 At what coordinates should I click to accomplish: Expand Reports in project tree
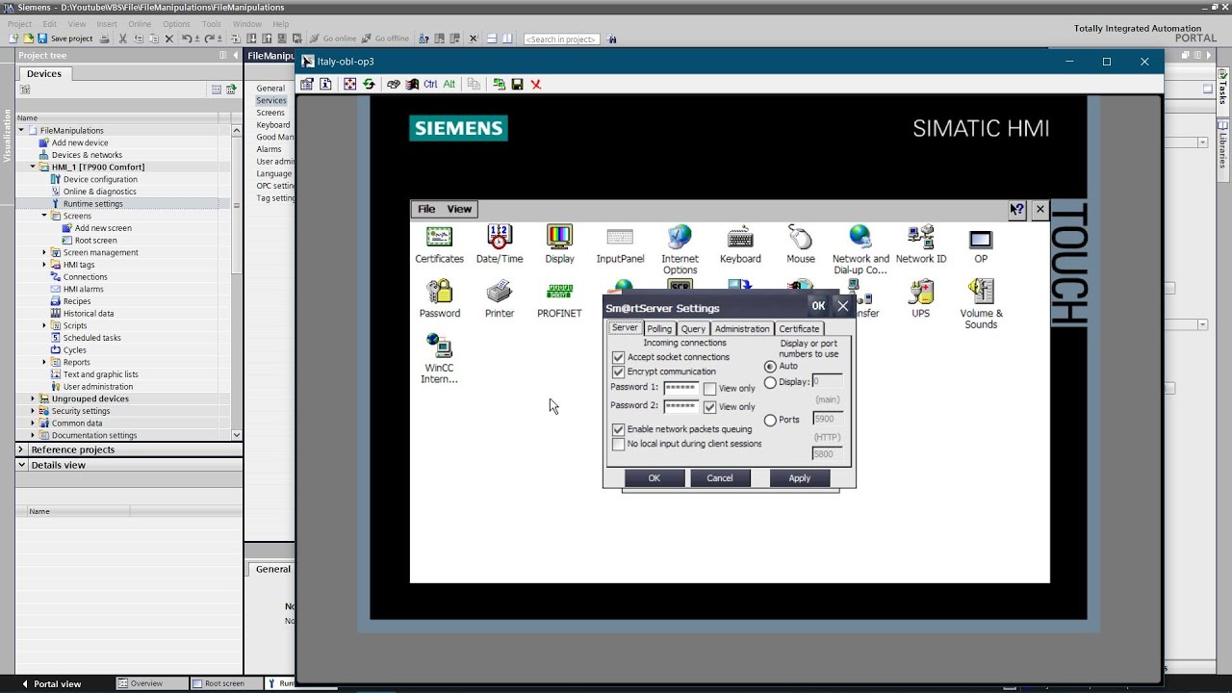(x=44, y=362)
